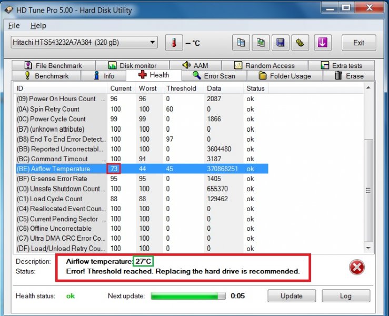This screenshot has width=389, height=316.
Task: Click the Data column header
Action: pos(224,88)
